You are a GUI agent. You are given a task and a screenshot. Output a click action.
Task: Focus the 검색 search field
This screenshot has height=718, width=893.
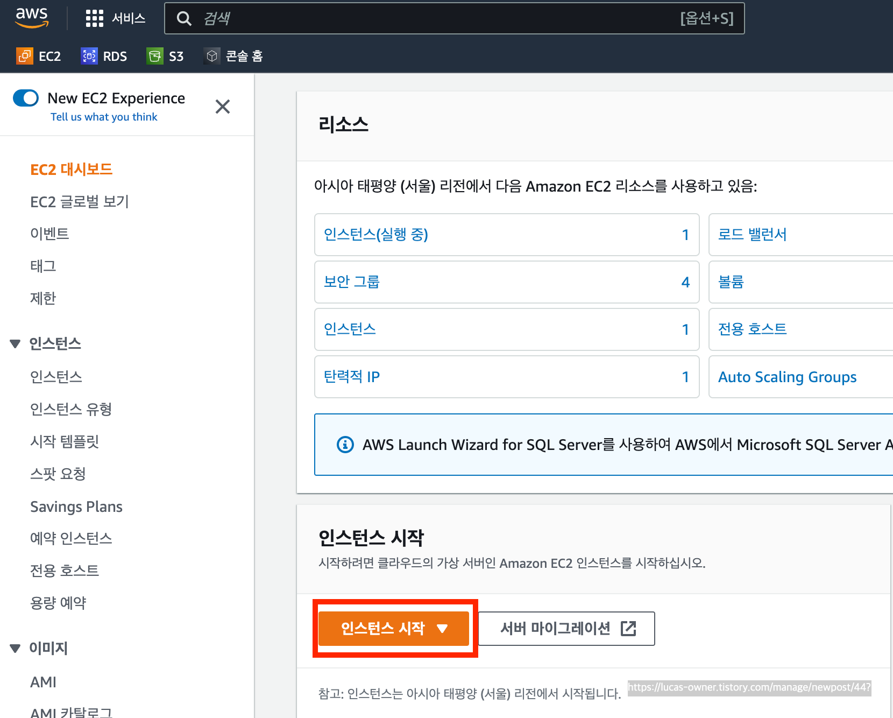tap(455, 18)
